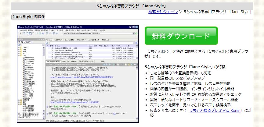Select the お気に入り tab in board panel
The width and height of the screenshot is (264, 127).
(28, 42)
